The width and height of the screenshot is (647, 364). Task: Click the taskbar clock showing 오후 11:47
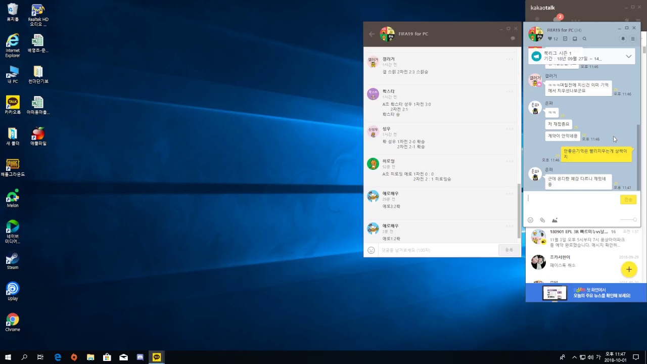pyautogui.click(x=615, y=357)
